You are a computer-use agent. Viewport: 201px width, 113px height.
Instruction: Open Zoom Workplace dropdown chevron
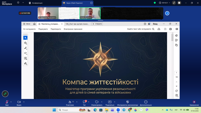click(23, 3)
